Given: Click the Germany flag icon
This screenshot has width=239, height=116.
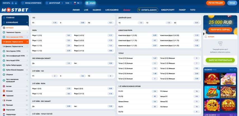Looking at the screenshot, I should [x=4, y=96].
